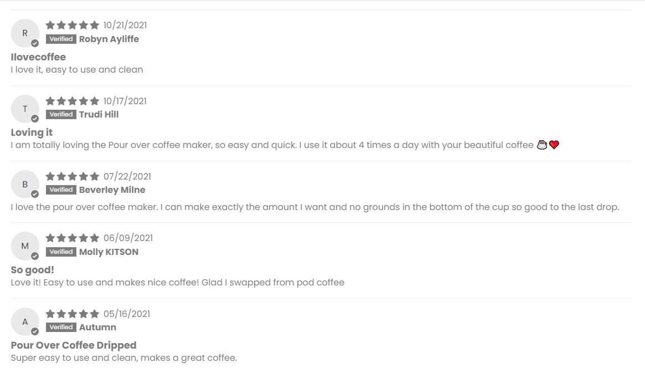Click the "So good!" review title
Screen dimensions: 645x373
[33, 270]
